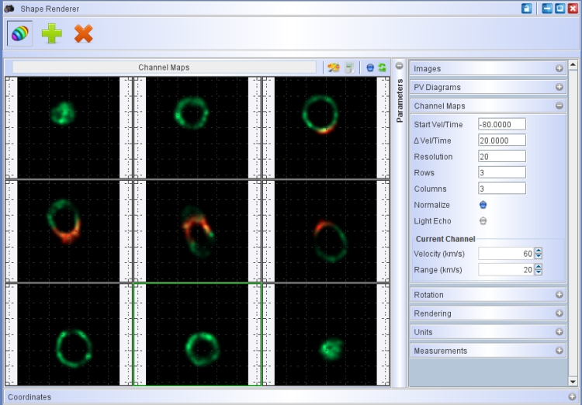Image resolution: width=582 pixels, height=405 pixels.
Task: Click the Resolution input field
Action: pos(502,156)
